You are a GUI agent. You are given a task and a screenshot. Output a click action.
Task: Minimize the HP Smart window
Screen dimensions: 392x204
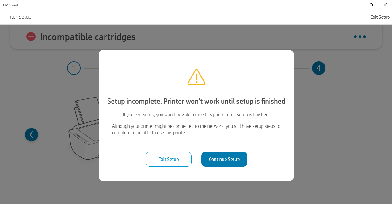tap(357, 5)
